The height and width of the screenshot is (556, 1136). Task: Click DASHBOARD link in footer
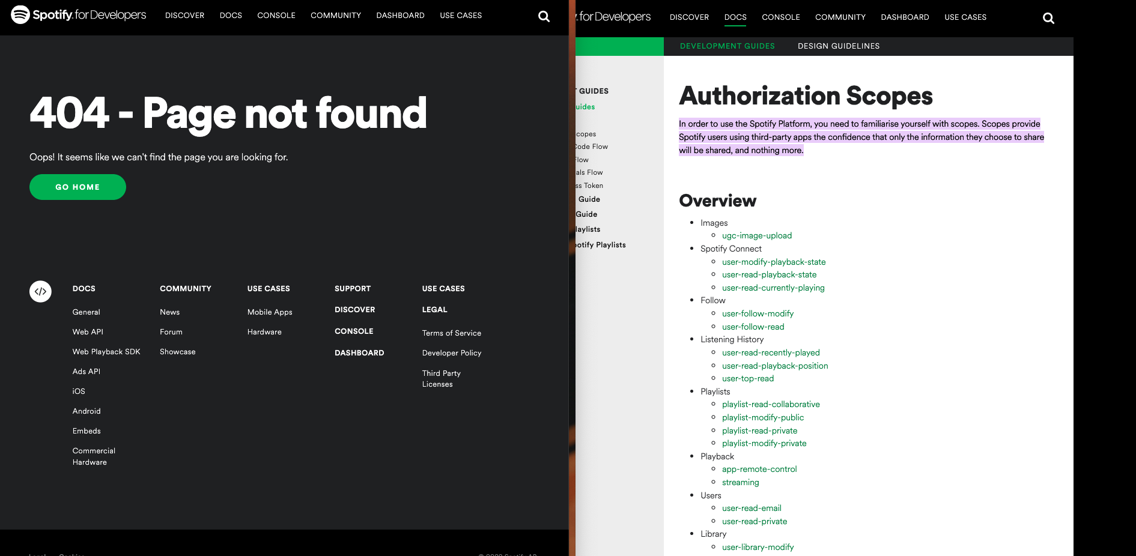[x=359, y=353]
